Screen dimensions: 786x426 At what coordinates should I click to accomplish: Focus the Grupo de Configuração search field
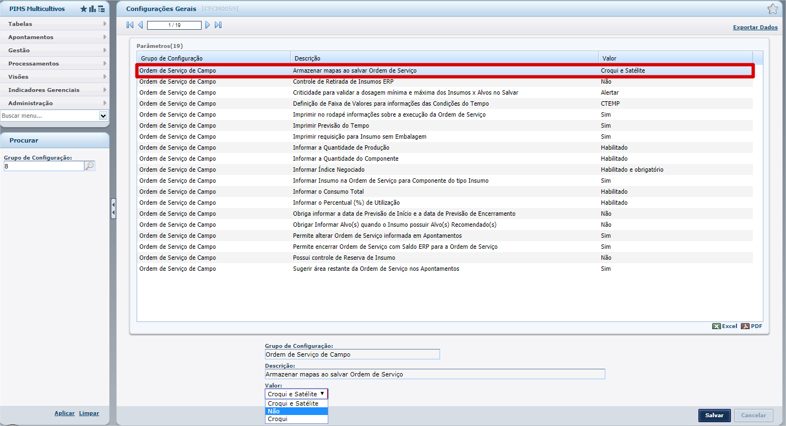click(44, 166)
